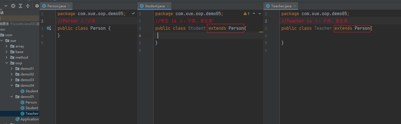Close the Student.java tab
Screen dimensions: 401x124
pos(168,6)
